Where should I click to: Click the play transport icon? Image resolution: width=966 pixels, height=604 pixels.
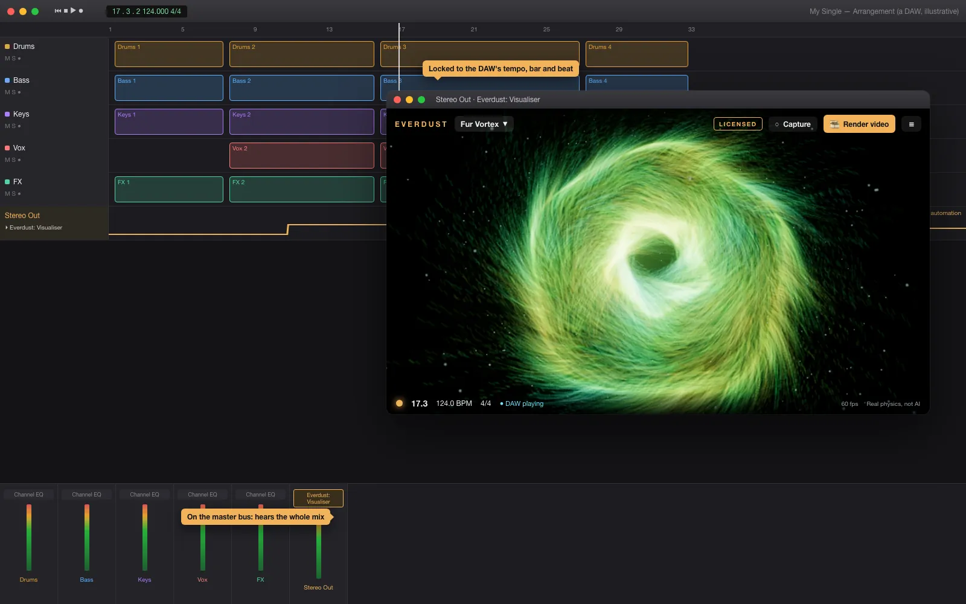click(x=73, y=10)
